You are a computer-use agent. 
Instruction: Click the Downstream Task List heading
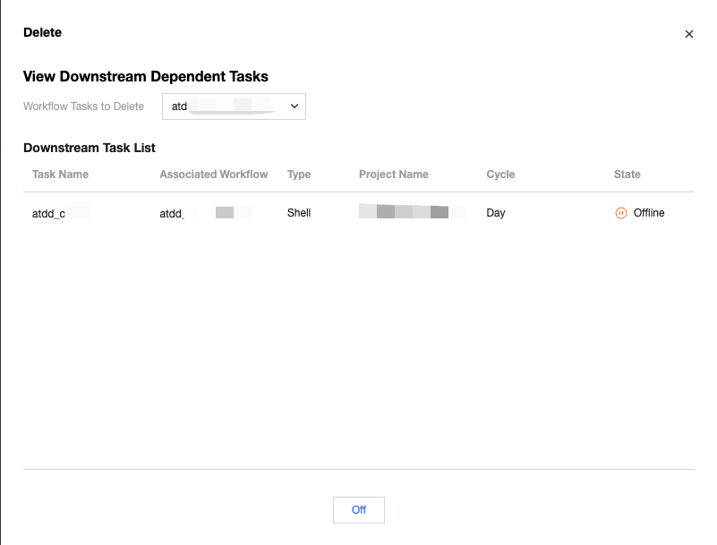click(90, 148)
